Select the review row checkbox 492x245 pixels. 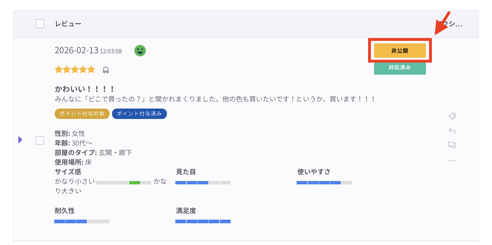40,140
